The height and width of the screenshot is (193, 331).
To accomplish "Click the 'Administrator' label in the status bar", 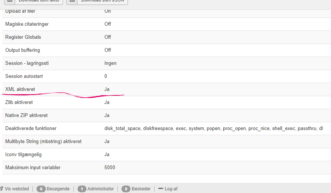I will [x=101, y=189].
